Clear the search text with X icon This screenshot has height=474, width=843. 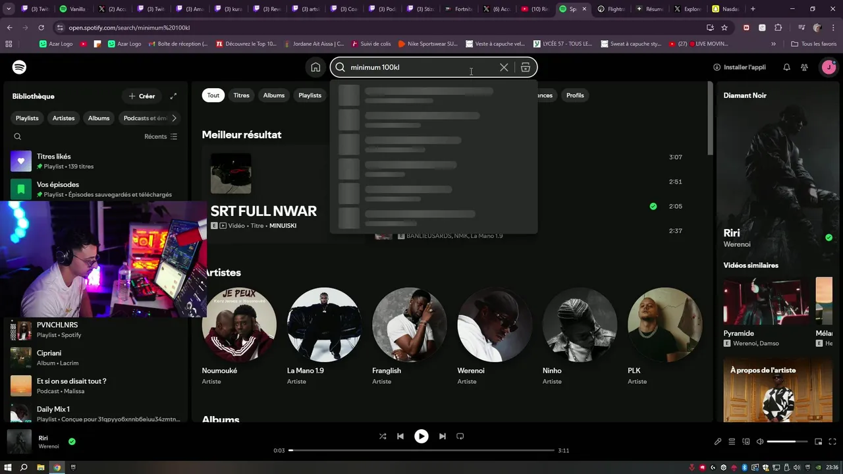click(x=504, y=67)
